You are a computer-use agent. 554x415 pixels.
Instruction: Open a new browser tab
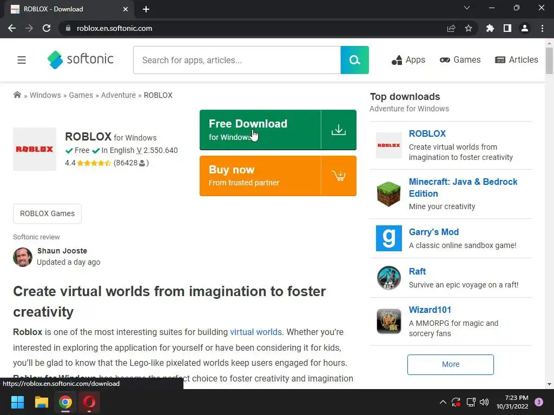pyautogui.click(x=146, y=9)
